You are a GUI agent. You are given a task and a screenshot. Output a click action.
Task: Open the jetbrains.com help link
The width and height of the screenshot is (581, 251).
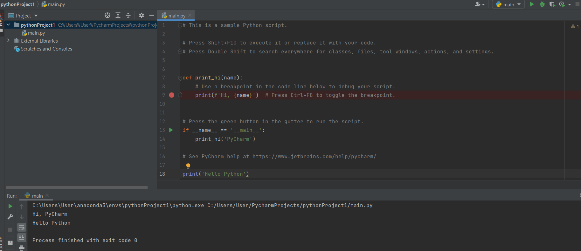pos(314,156)
